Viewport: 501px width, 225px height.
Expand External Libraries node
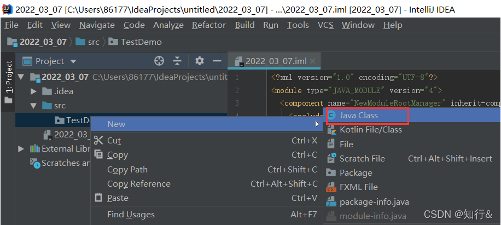pyautogui.click(x=21, y=149)
